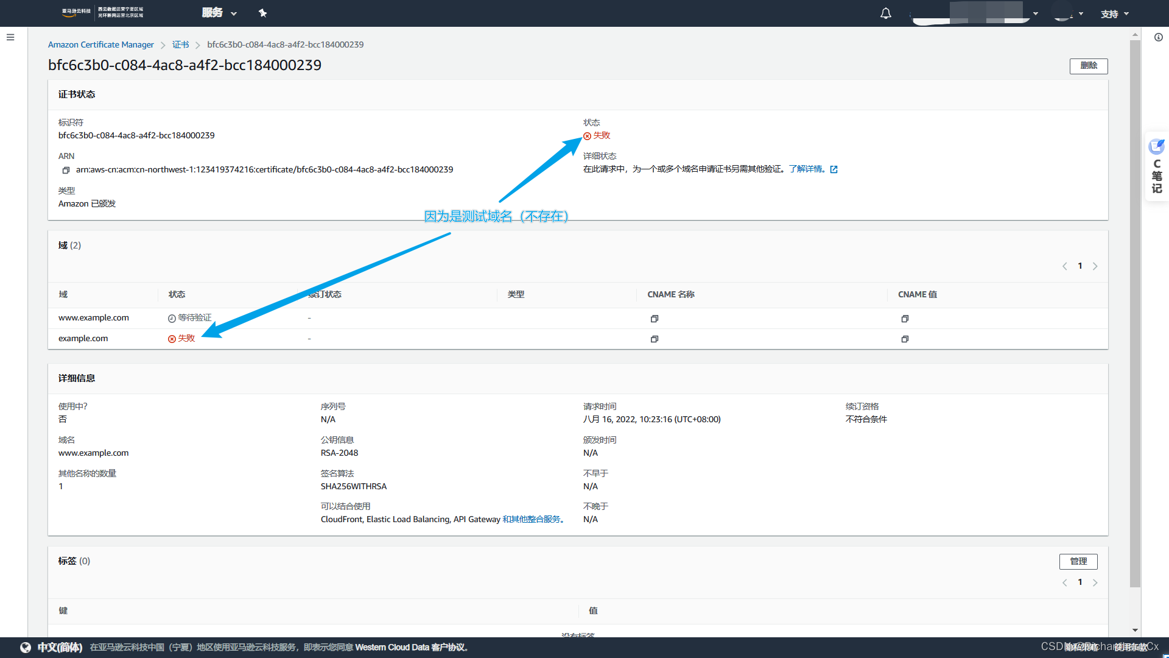
Task: Select example.com domain row text
Action: click(x=83, y=338)
